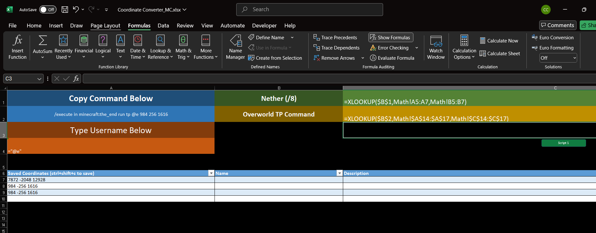The image size is (596, 233).
Task: Open Math & Trig functions
Action: [x=183, y=47]
